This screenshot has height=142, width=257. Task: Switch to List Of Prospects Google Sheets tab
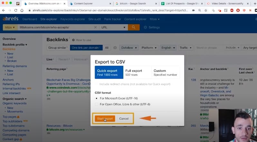182,4
